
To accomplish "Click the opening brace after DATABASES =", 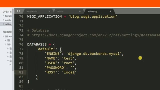I will (54, 44).
